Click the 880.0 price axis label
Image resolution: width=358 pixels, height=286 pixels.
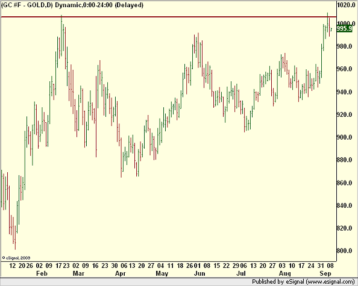tap(344, 160)
